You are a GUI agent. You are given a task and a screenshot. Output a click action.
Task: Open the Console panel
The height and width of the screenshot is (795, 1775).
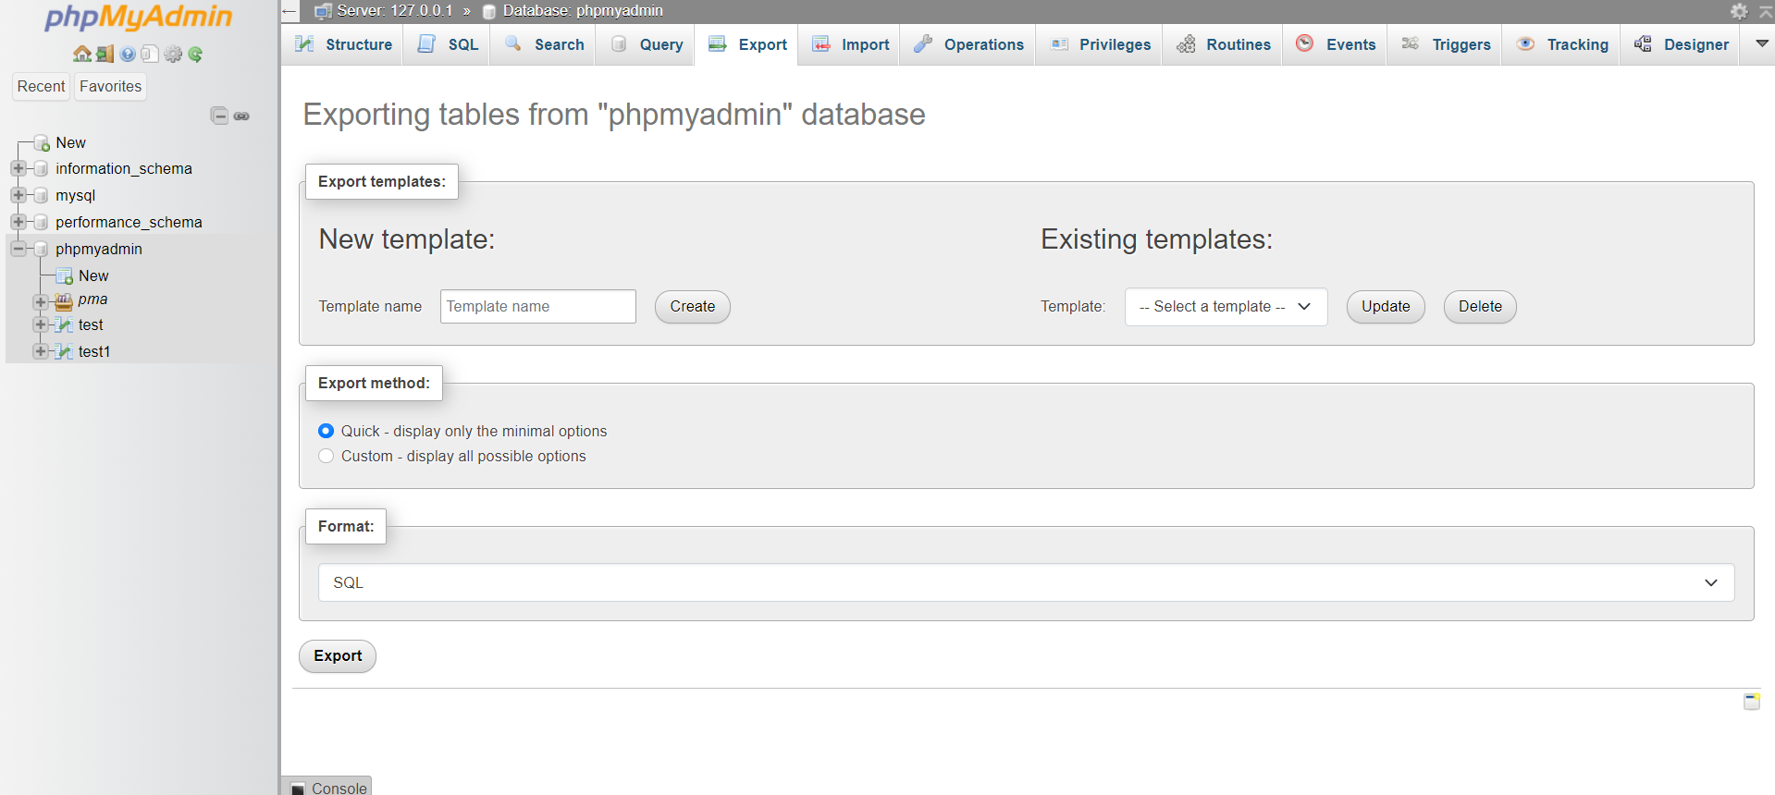[339, 788]
